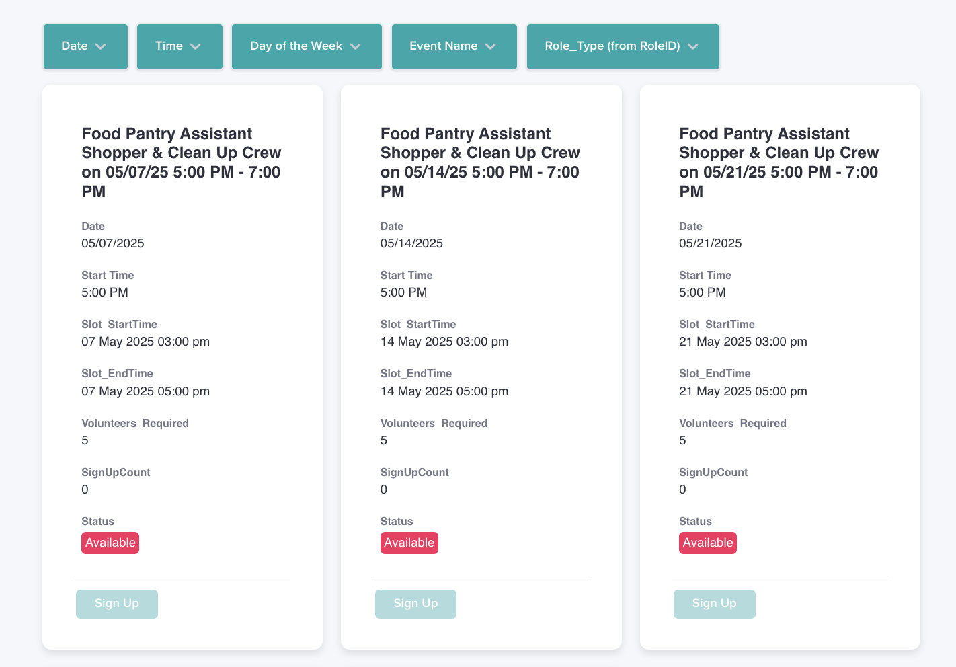Open the 05/07/25 Food Pantry Assistant card title

pyautogui.click(x=182, y=163)
